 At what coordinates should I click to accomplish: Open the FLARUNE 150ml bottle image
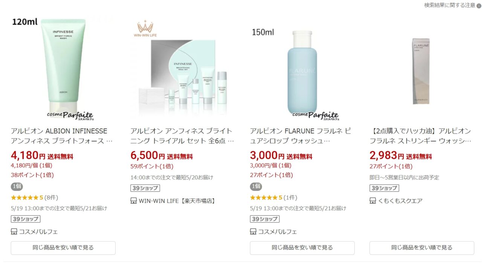click(302, 68)
